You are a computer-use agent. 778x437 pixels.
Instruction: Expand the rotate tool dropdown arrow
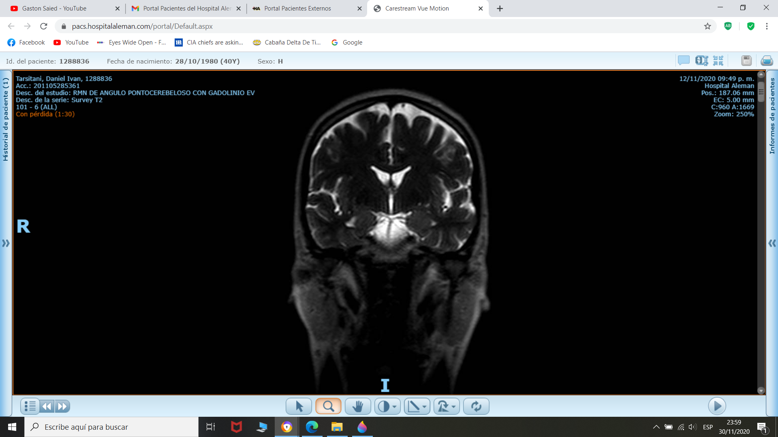(x=454, y=407)
